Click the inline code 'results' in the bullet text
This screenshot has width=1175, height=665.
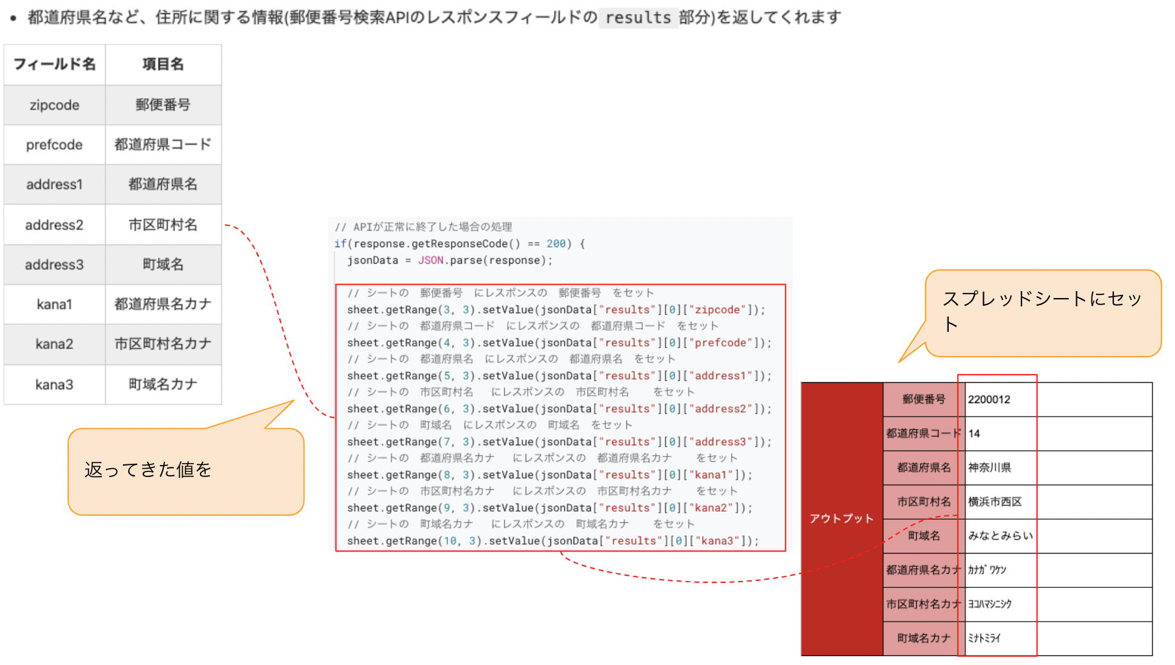tap(638, 17)
